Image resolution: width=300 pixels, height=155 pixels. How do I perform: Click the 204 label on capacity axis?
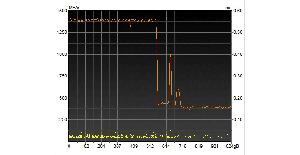click(101, 147)
